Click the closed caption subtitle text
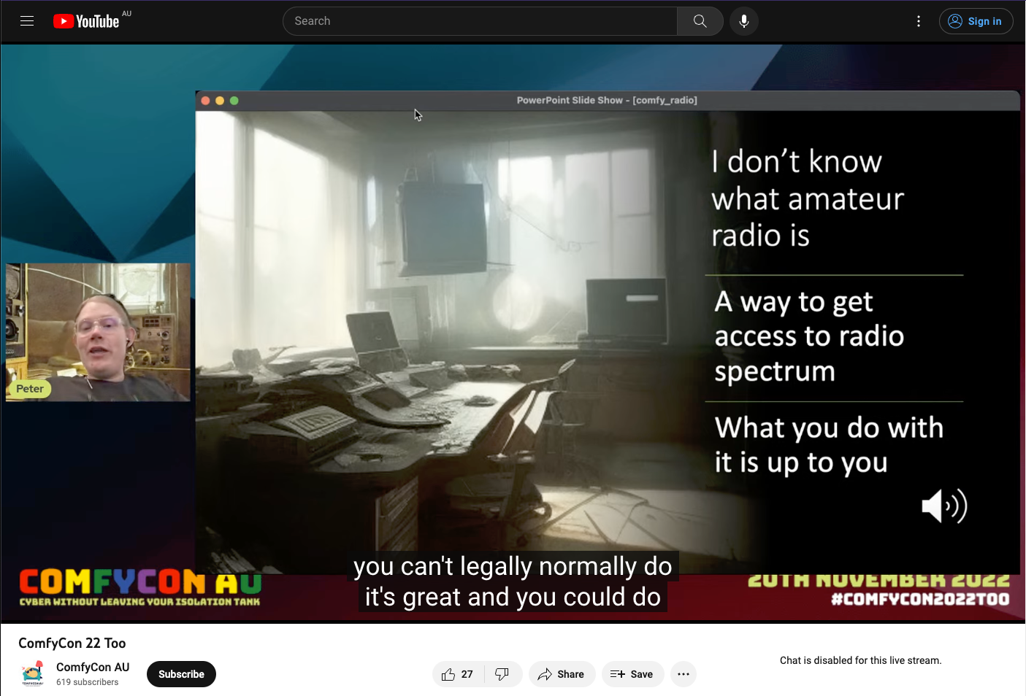Screen dimensions: 1026x696 click(513, 581)
